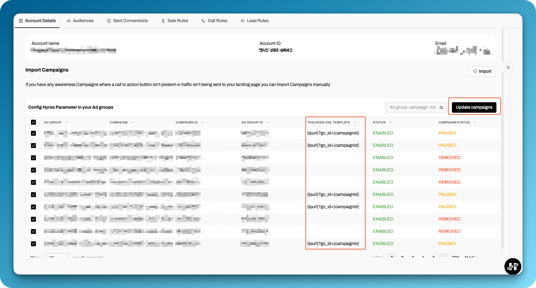536x288 pixels.
Task: Collapse the side panel with double-chevron icon
Action: pyautogui.click(x=508, y=68)
